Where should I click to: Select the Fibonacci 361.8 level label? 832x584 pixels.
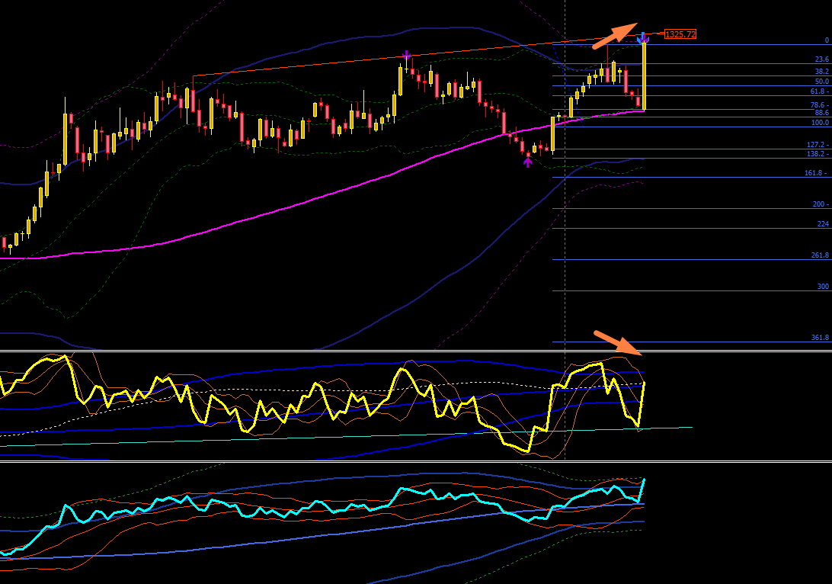click(x=820, y=338)
